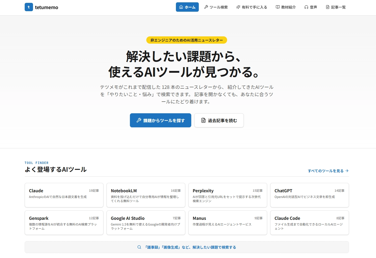
Task: Open the ツール検索 menu item
Action: tap(216, 7)
